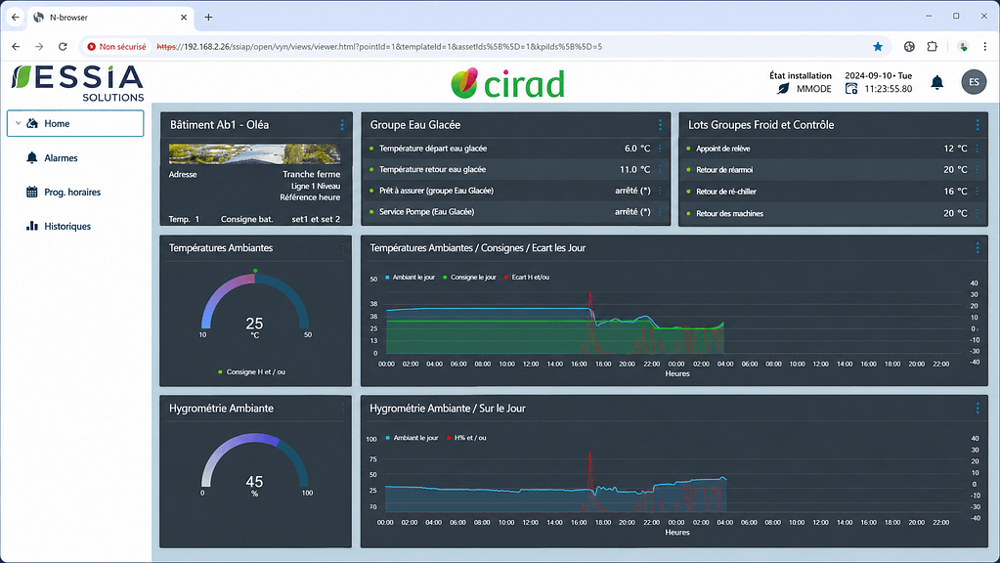The height and width of the screenshot is (563, 1000).
Task: Open Lots Groupes Froid et Contrôle options menu
Action: (978, 125)
